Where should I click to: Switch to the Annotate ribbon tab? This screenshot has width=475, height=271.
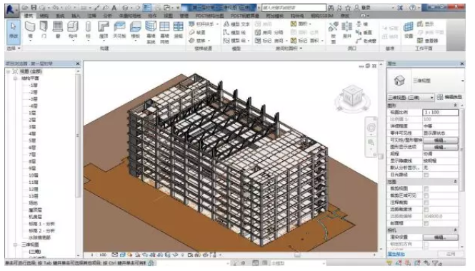pos(92,16)
